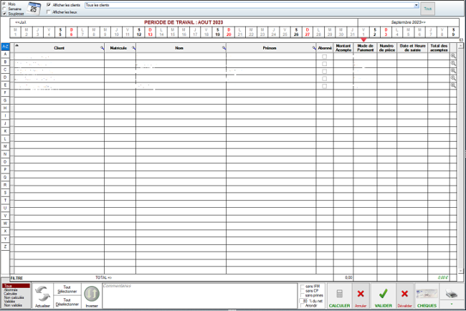Select the Validés filter in list
This screenshot has height=311, width=466.
[10, 301]
